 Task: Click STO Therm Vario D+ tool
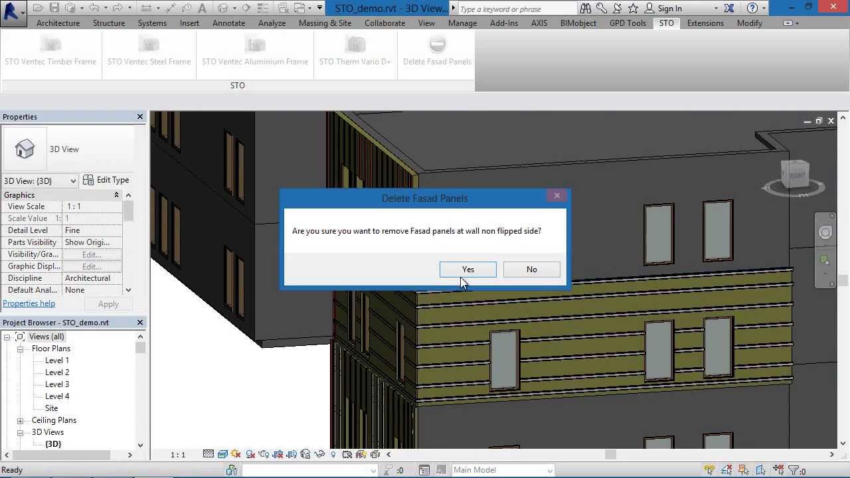[355, 52]
